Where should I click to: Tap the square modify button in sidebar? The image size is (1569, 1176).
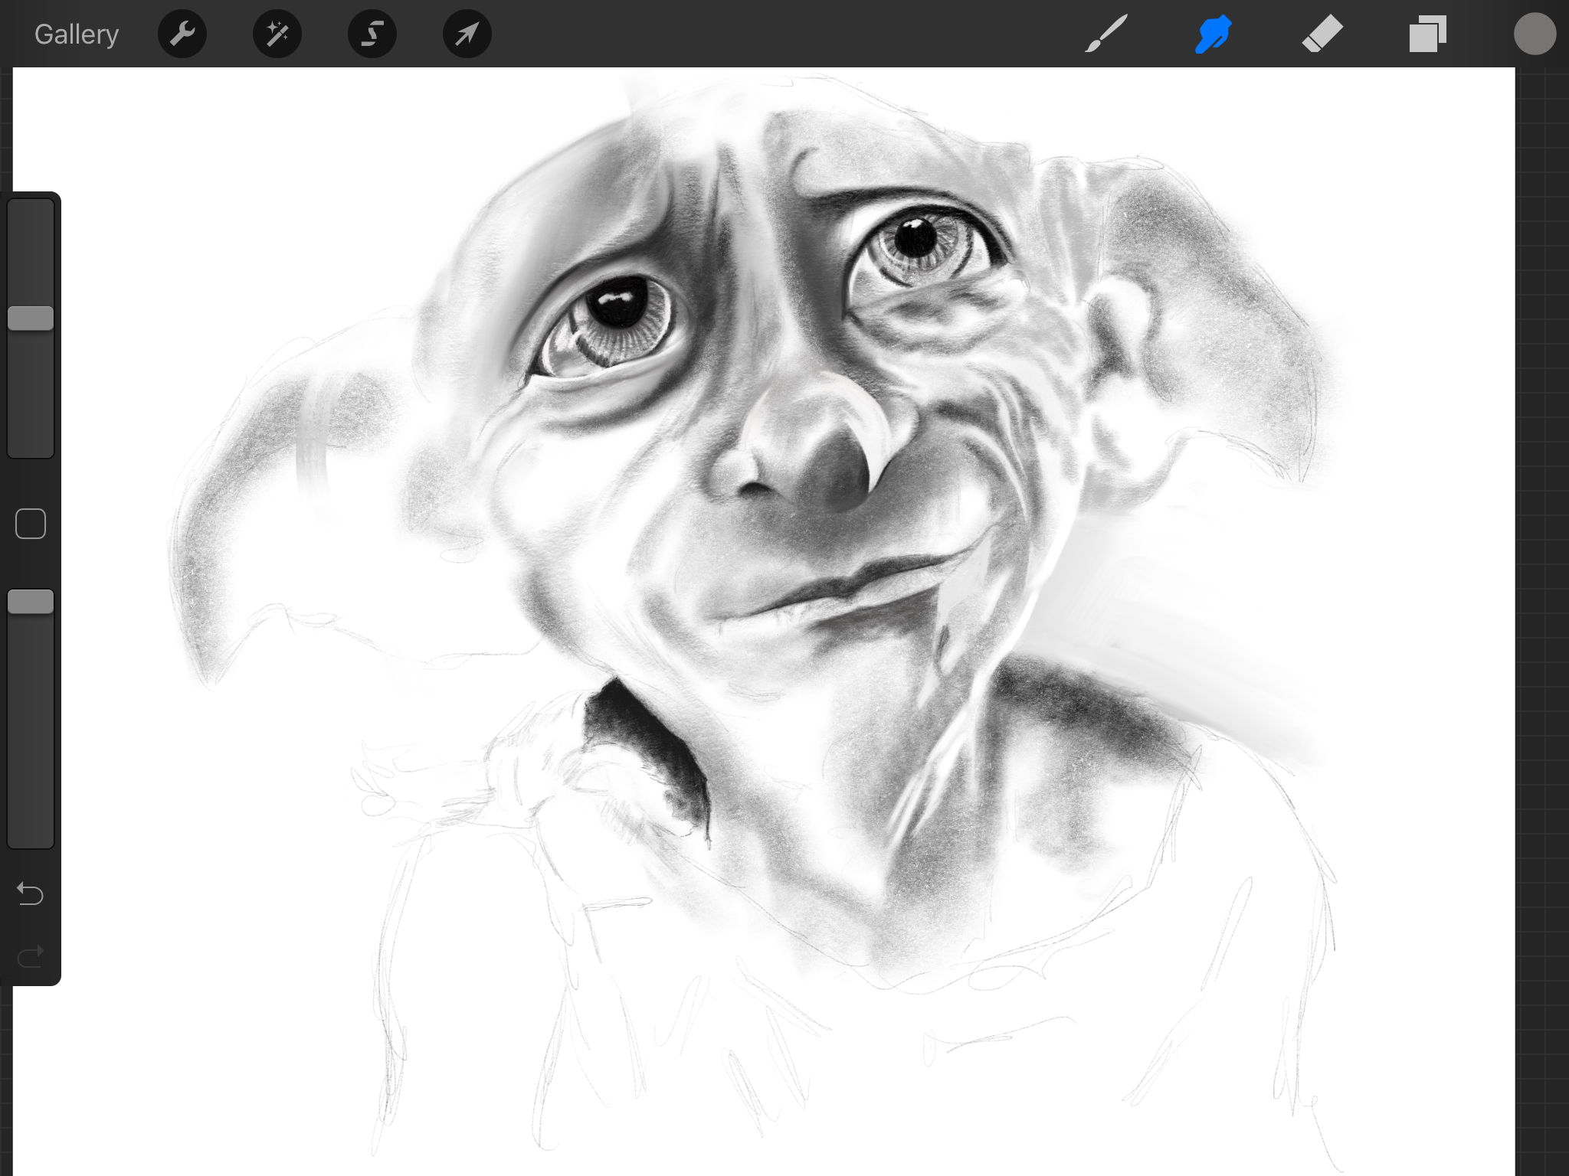pos(31,524)
